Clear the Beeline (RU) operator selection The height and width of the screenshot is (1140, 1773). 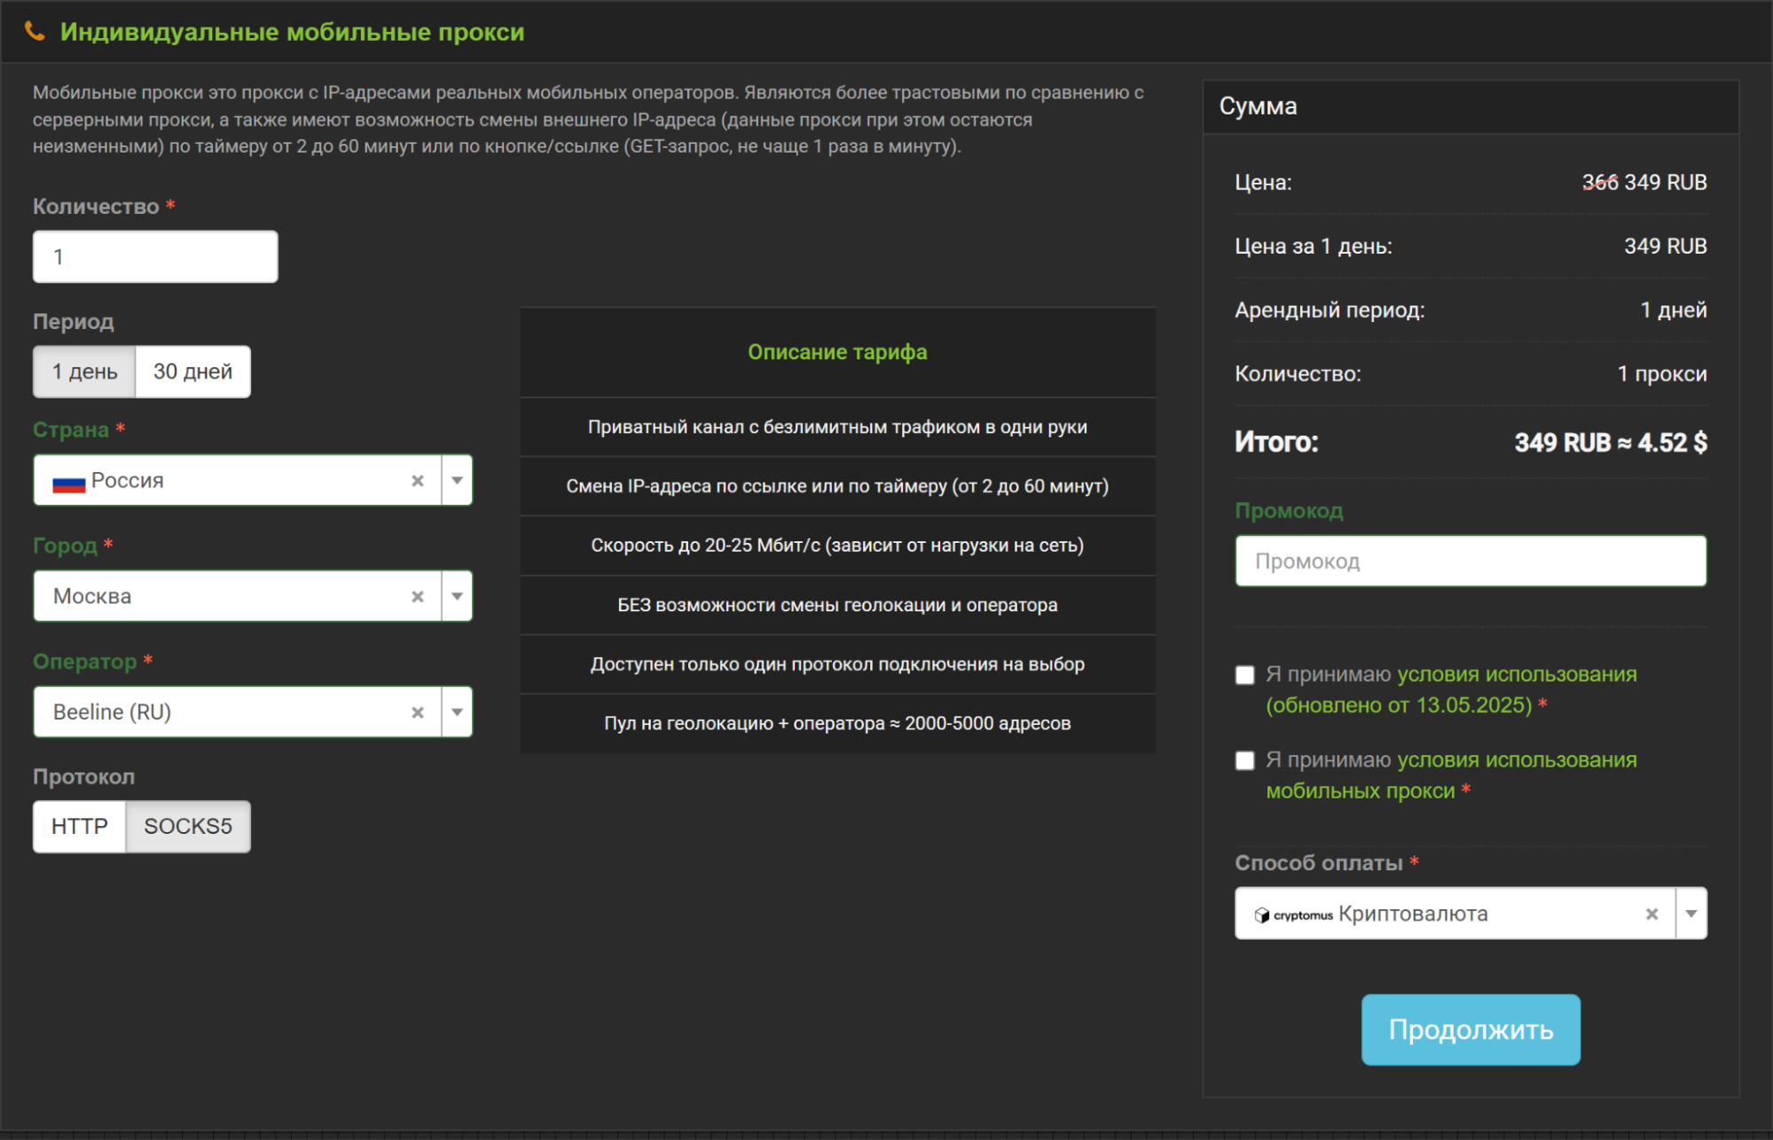pos(418,712)
